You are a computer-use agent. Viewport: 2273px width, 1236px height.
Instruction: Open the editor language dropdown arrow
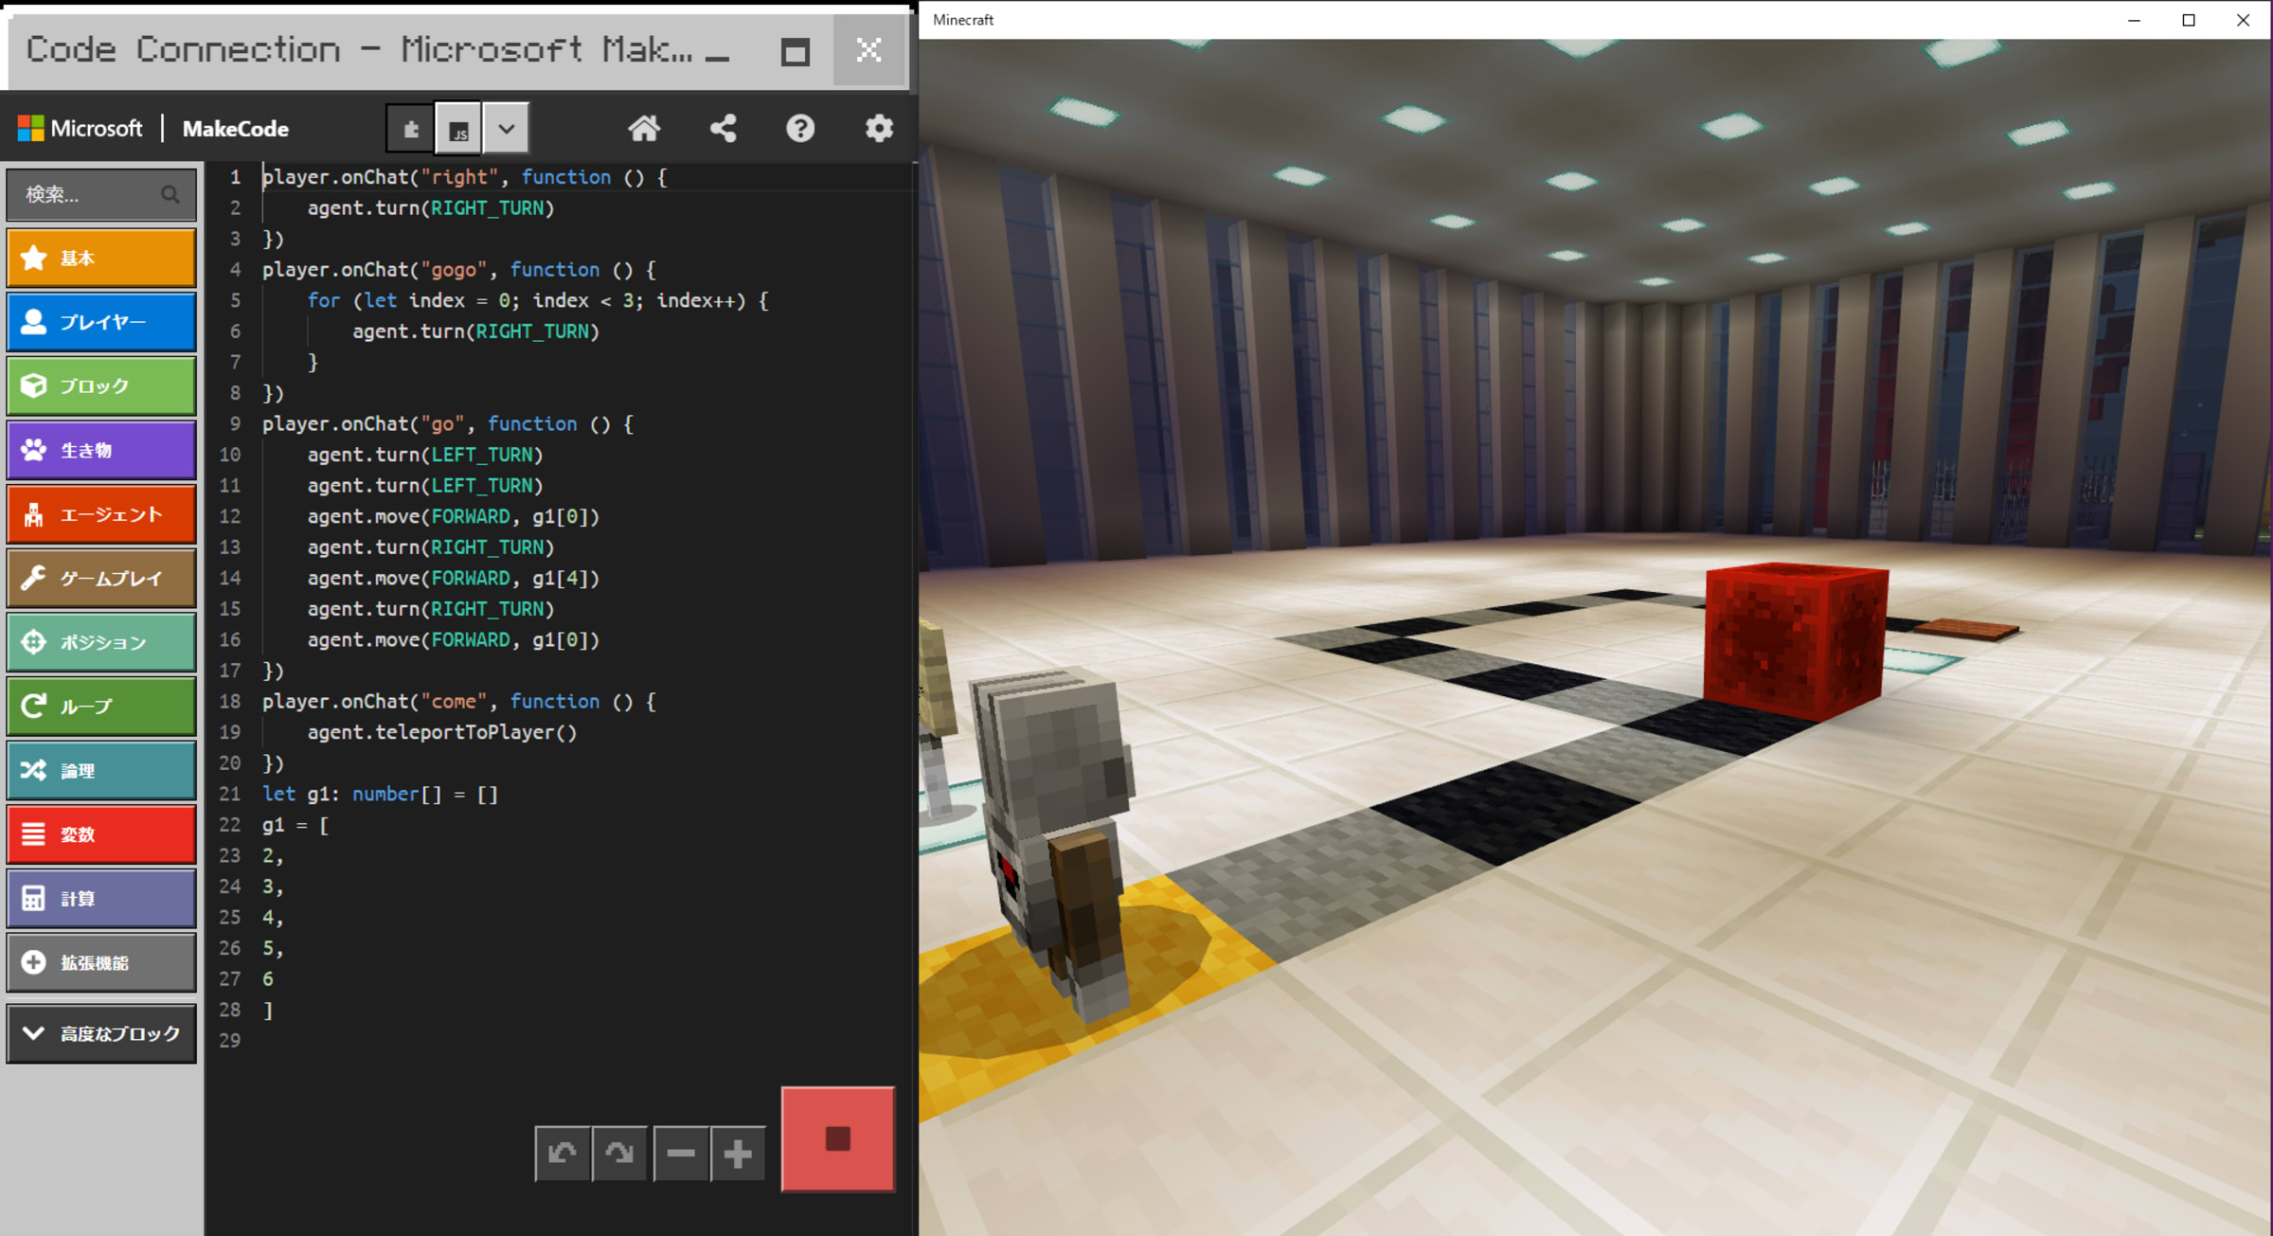(507, 129)
